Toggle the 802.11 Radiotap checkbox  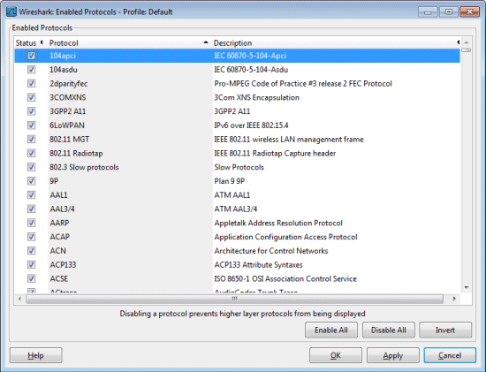[x=31, y=153]
